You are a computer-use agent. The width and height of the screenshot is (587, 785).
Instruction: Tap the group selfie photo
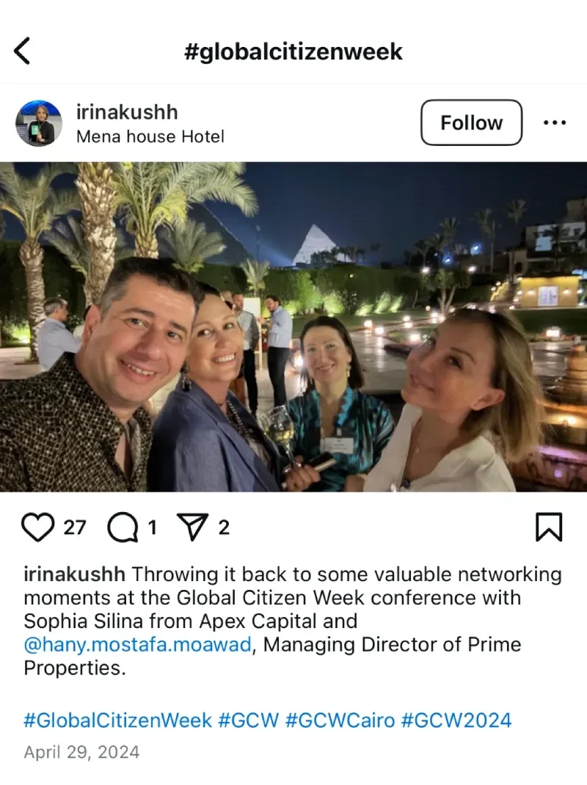(x=293, y=327)
